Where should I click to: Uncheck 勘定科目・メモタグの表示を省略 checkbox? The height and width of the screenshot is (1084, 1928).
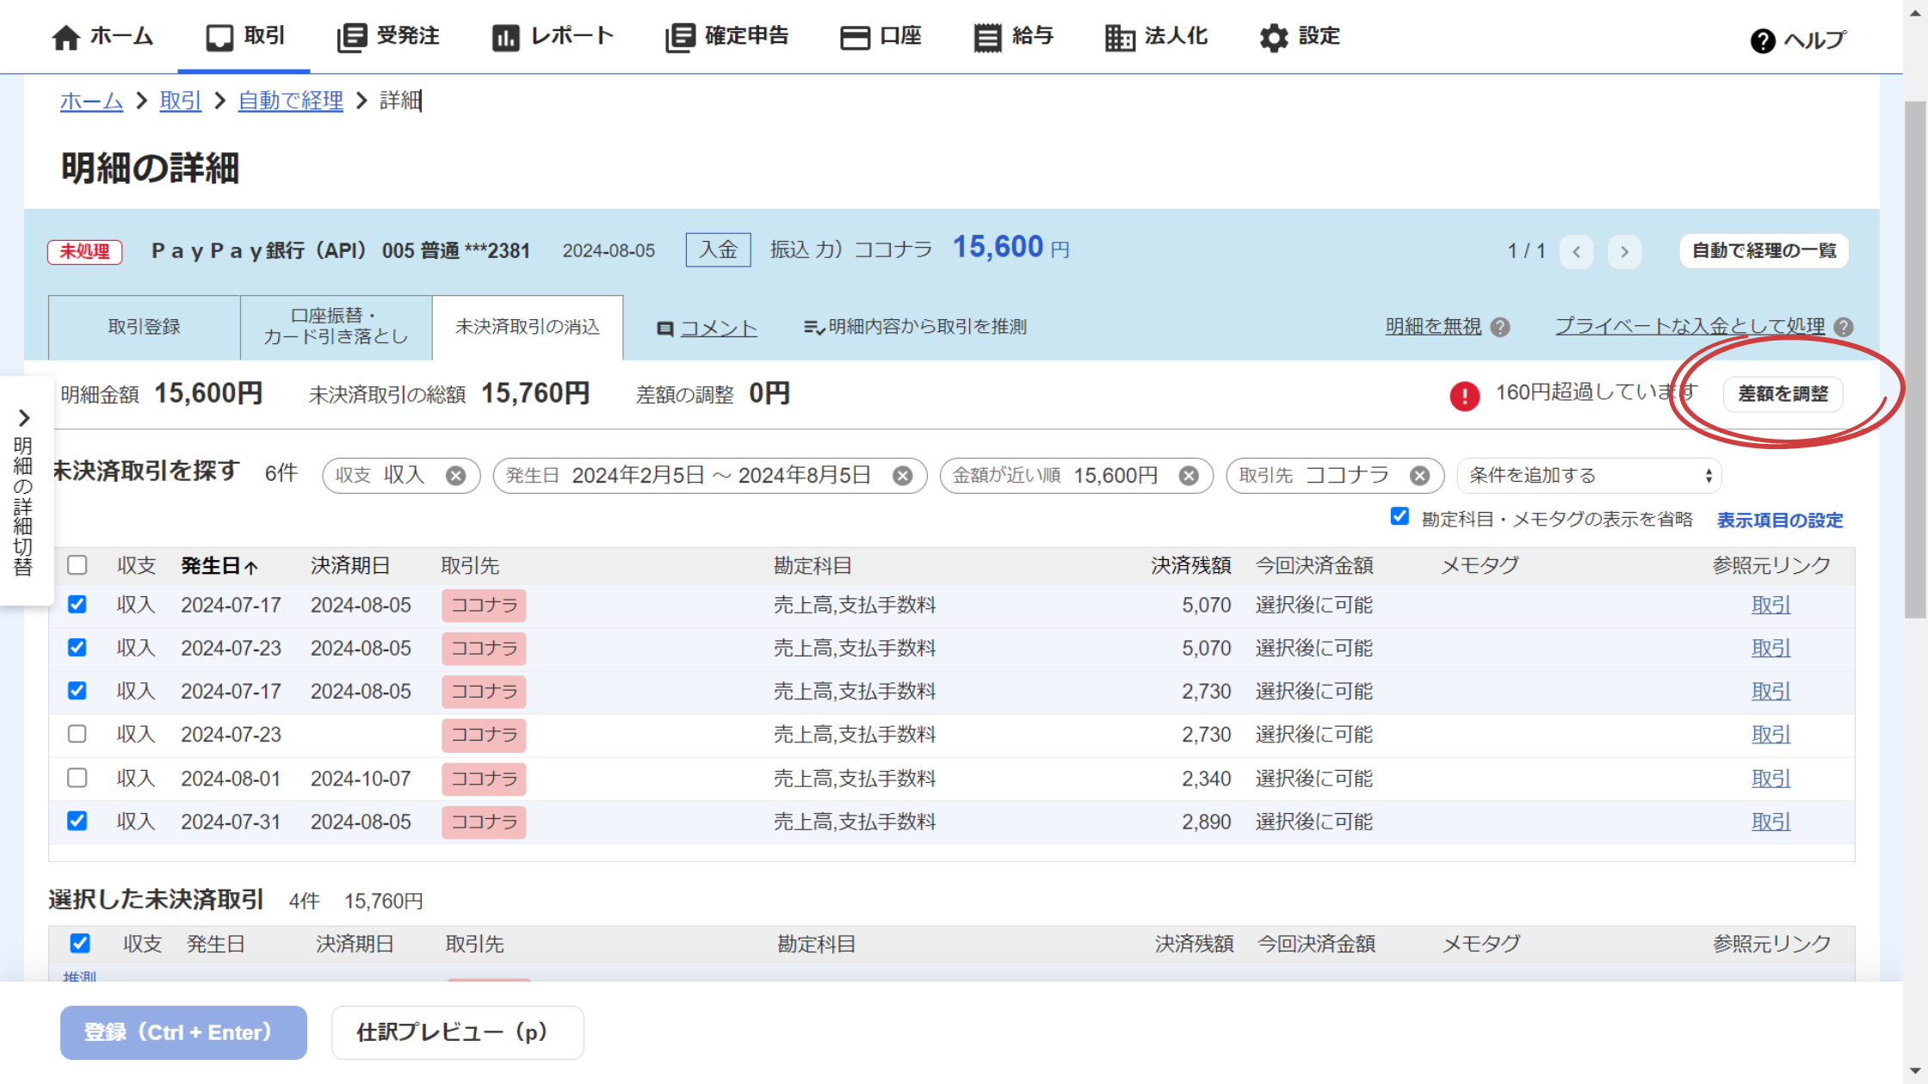click(x=1400, y=516)
